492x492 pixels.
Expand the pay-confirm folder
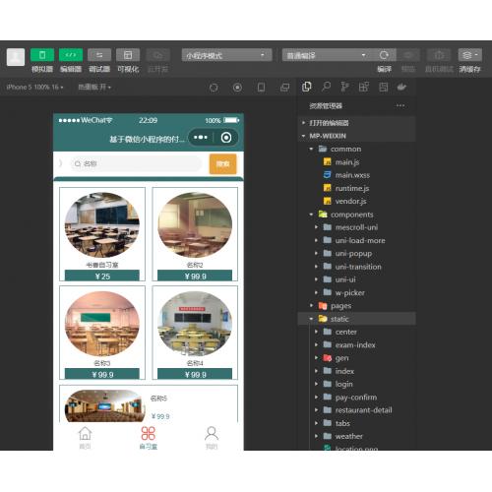(357, 398)
